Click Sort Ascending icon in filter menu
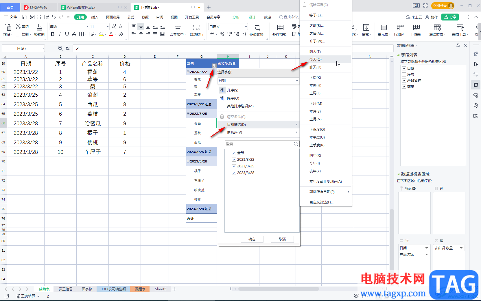481x301 pixels. click(x=222, y=90)
